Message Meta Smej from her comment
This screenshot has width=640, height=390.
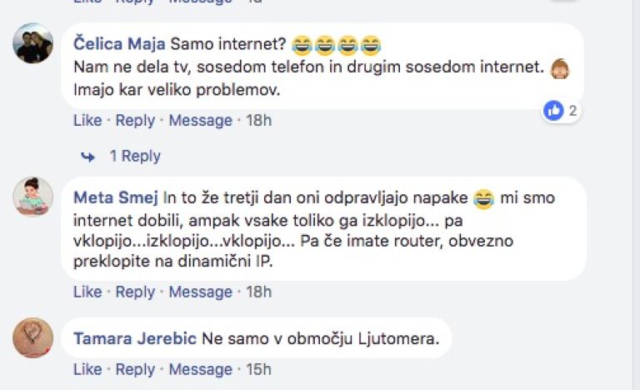click(x=200, y=292)
